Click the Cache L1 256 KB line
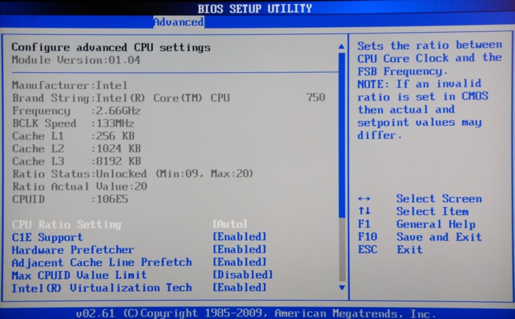 tap(73, 136)
